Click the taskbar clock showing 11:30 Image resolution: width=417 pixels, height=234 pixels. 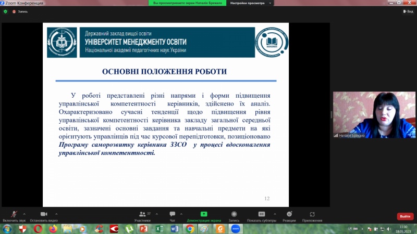(x=403, y=229)
